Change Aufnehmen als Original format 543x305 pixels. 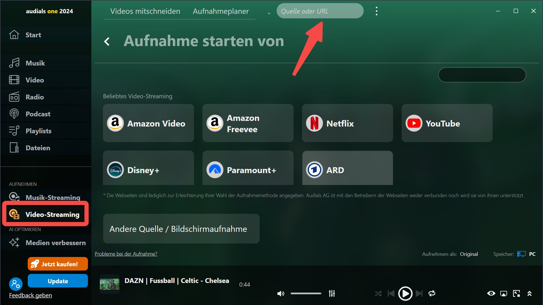[469, 254]
